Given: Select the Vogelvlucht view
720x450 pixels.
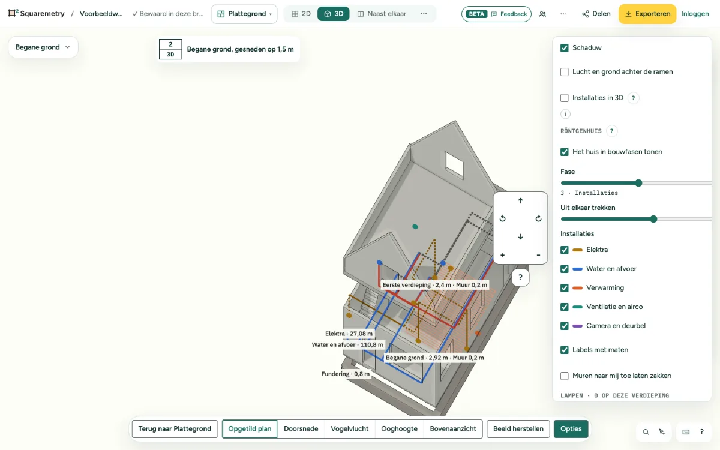Looking at the screenshot, I should coord(349,429).
